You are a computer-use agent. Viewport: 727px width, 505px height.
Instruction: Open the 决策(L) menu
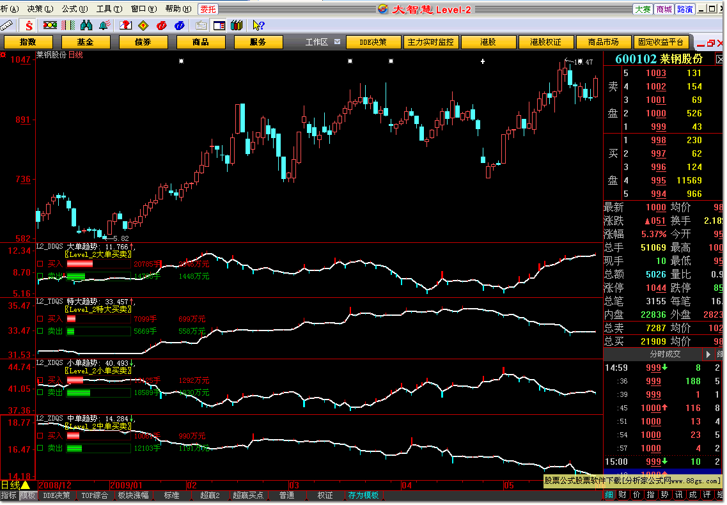pyautogui.click(x=40, y=9)
